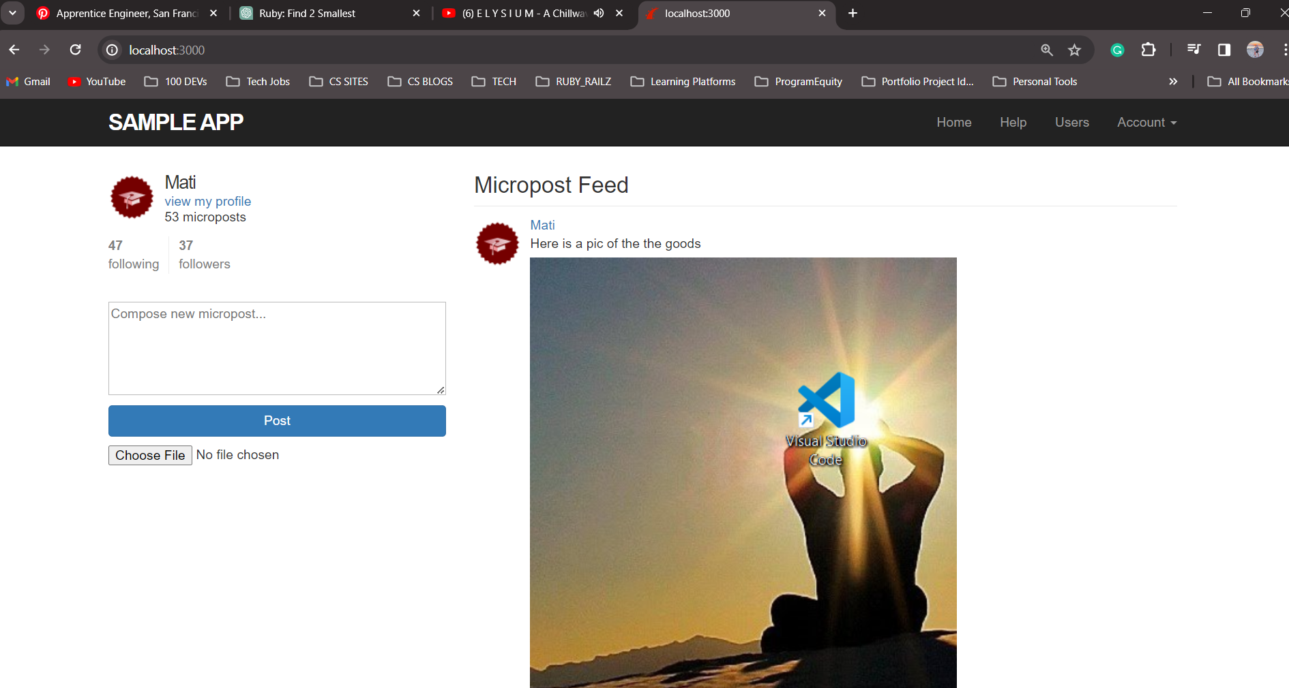Switch to the Apprentice Engineer tab
1289x688 pixels.
point(126,13)
